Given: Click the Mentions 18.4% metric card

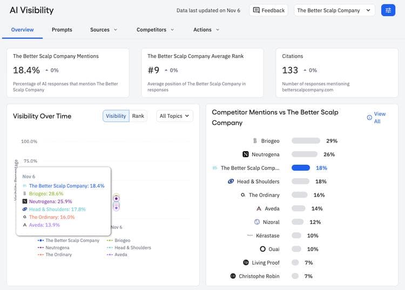Looking at the screenshot, I should [68, 73].
